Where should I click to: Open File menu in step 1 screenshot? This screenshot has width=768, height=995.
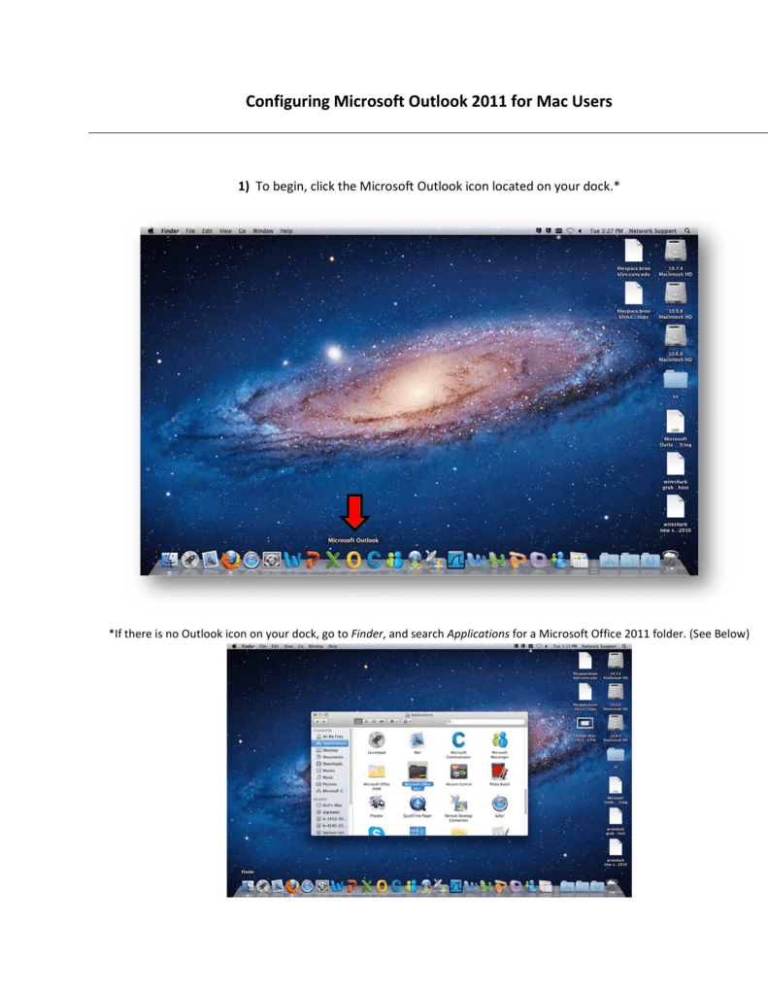click(190, 231)
